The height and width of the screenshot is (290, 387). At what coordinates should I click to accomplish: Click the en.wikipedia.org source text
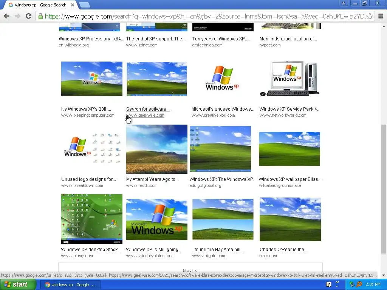point(74,45)
